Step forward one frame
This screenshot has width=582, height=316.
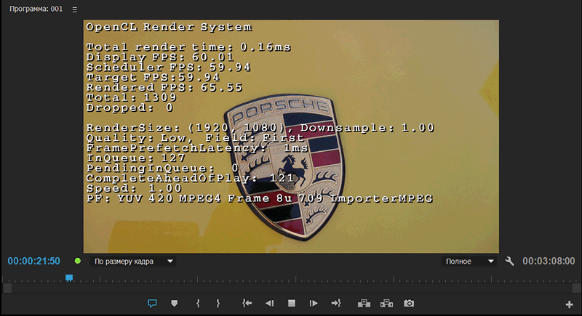click(314, 304)
